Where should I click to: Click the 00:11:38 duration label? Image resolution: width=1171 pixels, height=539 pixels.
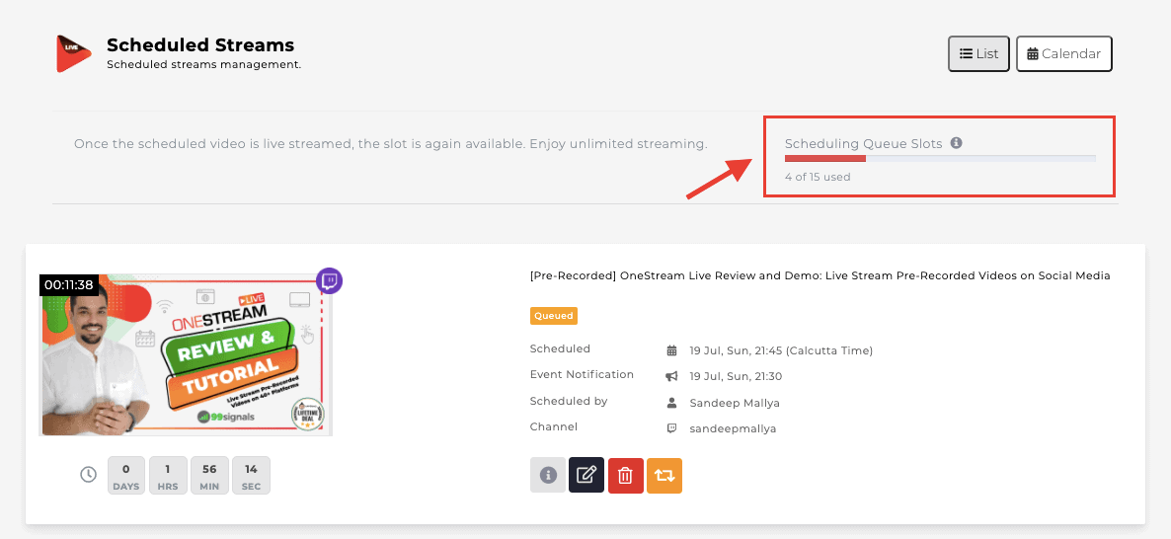click(69, 284)
